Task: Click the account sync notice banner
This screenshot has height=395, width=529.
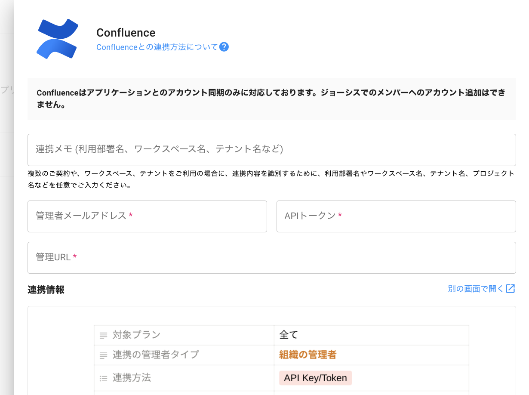Action: pyautogui.click(x=271, y=99)
